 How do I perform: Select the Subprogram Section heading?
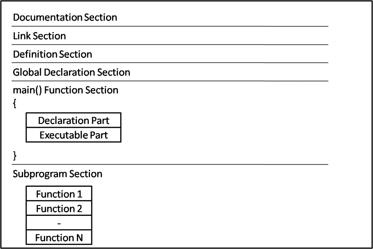pos(57,174)
